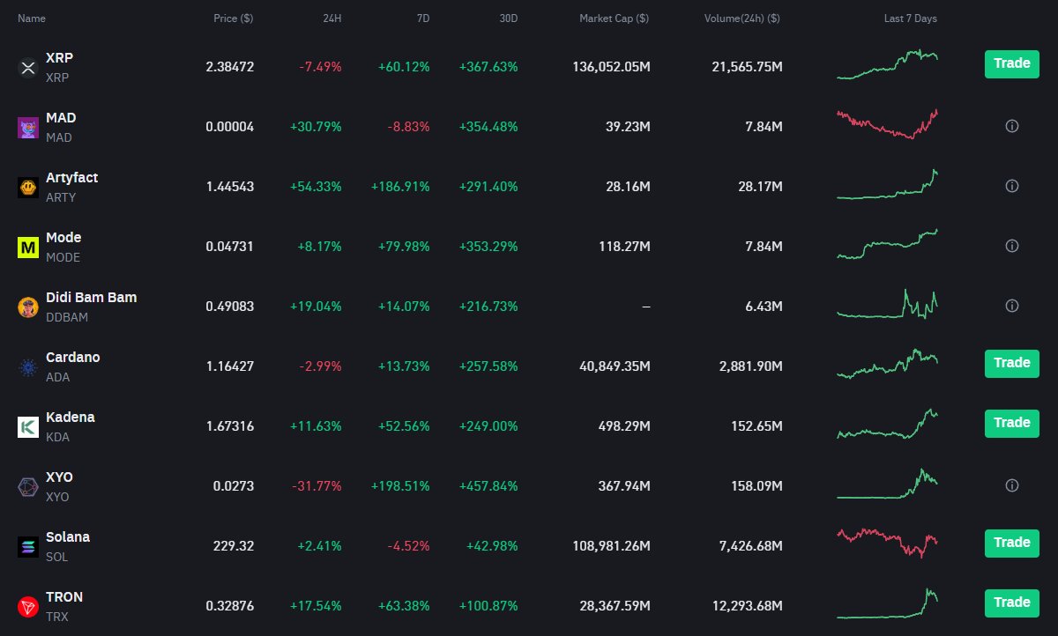Click the Mode token logo icon
This screenshot has height=636, width=1058.
click(28, 248)
